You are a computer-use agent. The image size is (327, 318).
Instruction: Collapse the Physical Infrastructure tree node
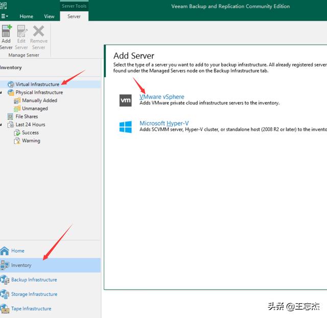click(x=1, y=92)
